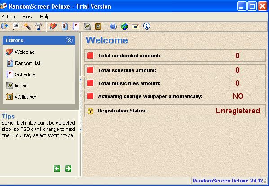Image resolution: width=269 pixels, height=186 pixels.
Task: Click 'RandomScreen Deluxe V4.12' in status bar
Action: tap(228, 181)
